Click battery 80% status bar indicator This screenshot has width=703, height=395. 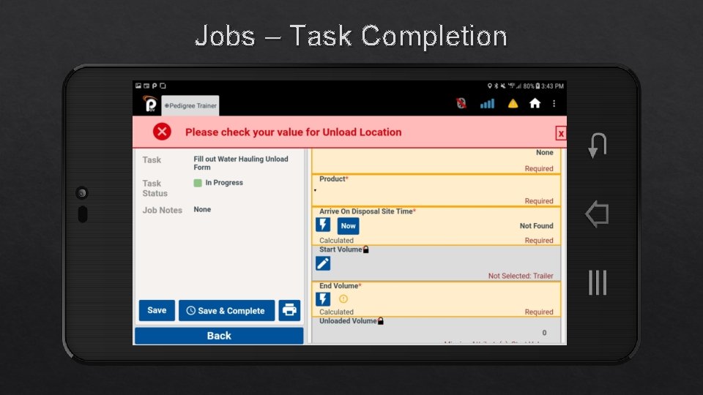532,86
